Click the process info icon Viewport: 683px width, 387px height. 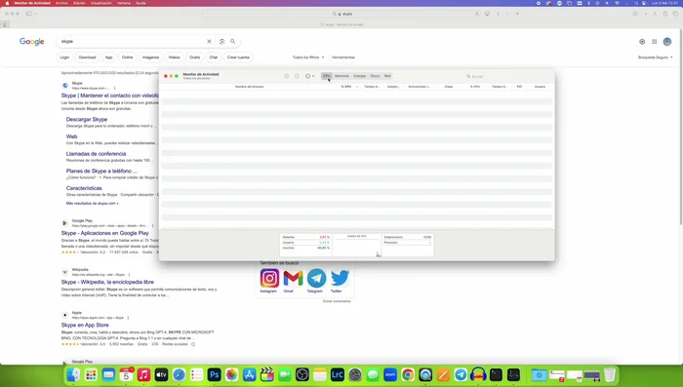click(x=297, y=76)
